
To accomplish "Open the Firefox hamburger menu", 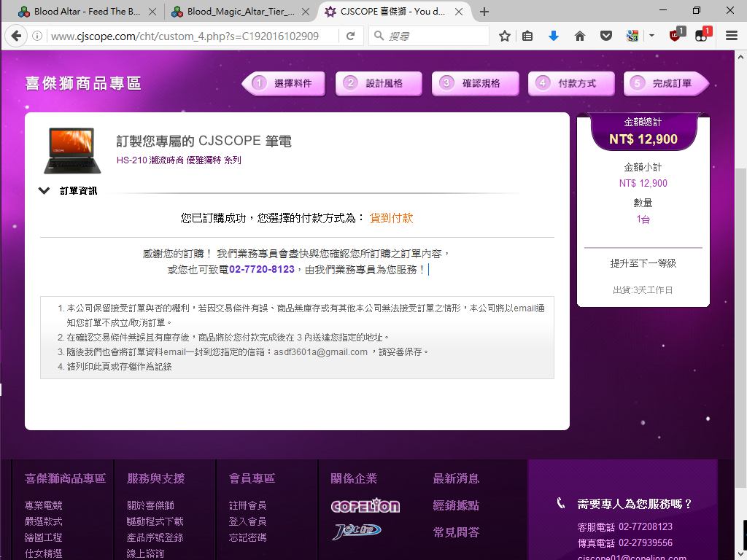I will pyautogui.click(x=731, y=36).
